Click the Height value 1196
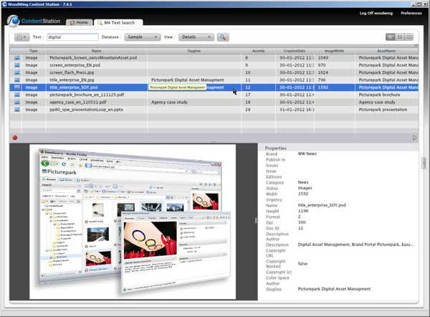Image resolution: width=430 pixels, height=317 pixels. point(303,211)
